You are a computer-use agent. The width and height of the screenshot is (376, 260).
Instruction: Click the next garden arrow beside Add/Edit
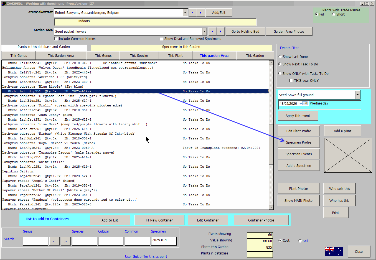pos(201,13)
